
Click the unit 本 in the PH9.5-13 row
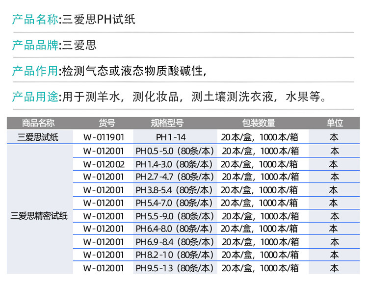click(x=334, y=268)
